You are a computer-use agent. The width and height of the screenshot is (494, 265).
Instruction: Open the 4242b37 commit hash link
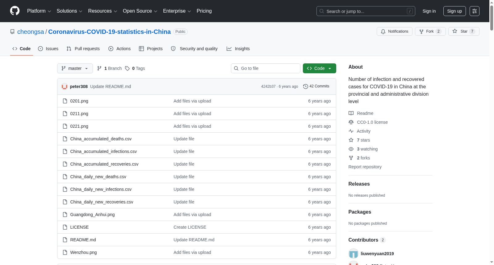[268, 86]
